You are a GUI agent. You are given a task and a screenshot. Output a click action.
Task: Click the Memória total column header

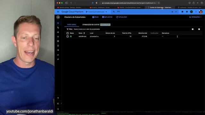pos(143,33)
